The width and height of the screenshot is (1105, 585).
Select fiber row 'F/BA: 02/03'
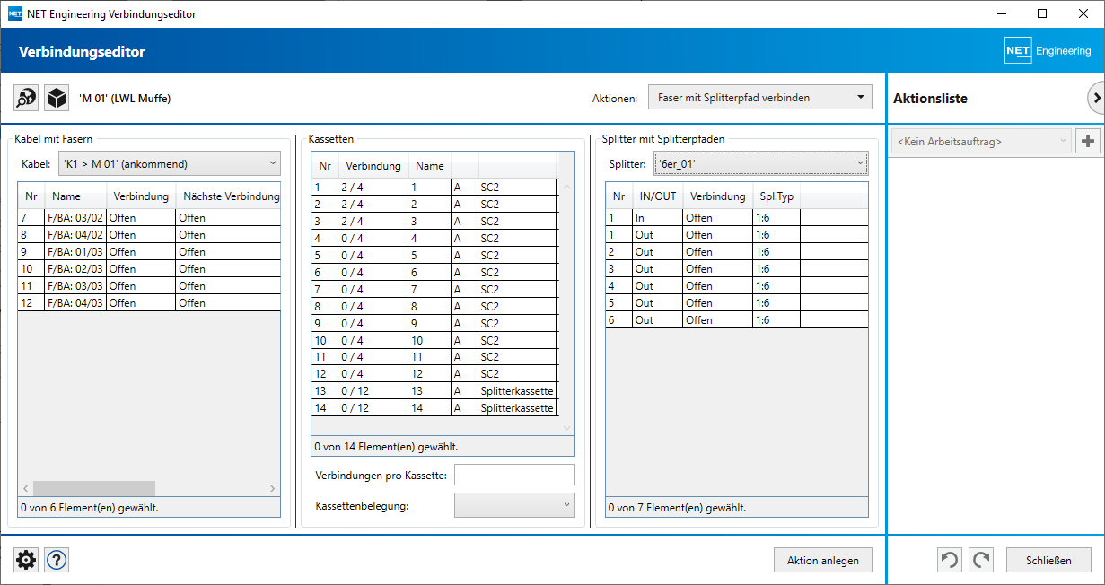point(149,268)
